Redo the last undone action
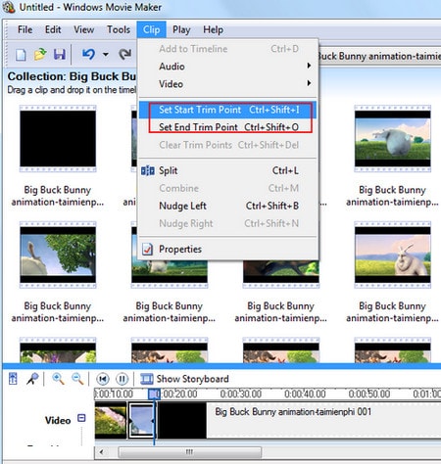441x464 pixels. pyautogui.click(x=124, y=54)
